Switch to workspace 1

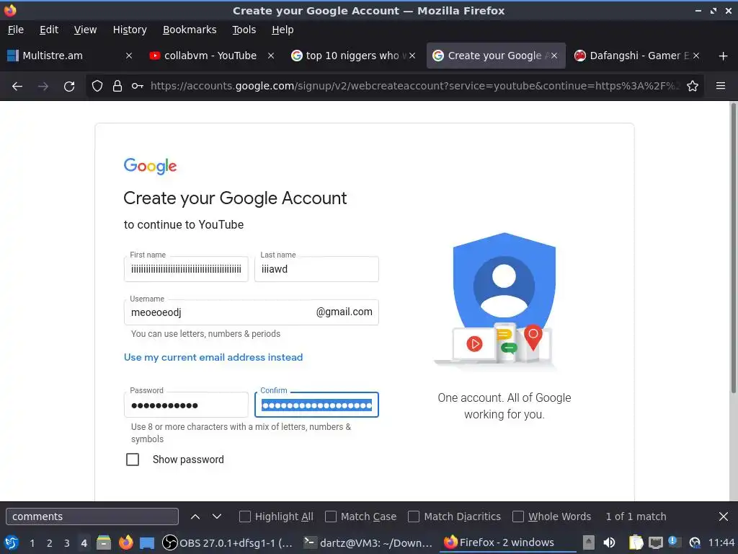click(32, 543)
